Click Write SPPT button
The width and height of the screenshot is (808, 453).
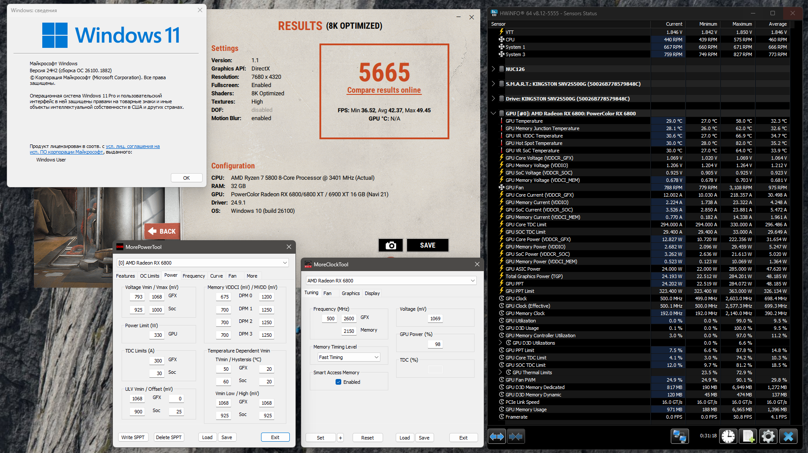[x=133, y=437]
